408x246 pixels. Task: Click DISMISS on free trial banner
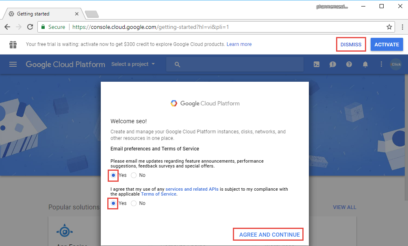coord(351,44)
